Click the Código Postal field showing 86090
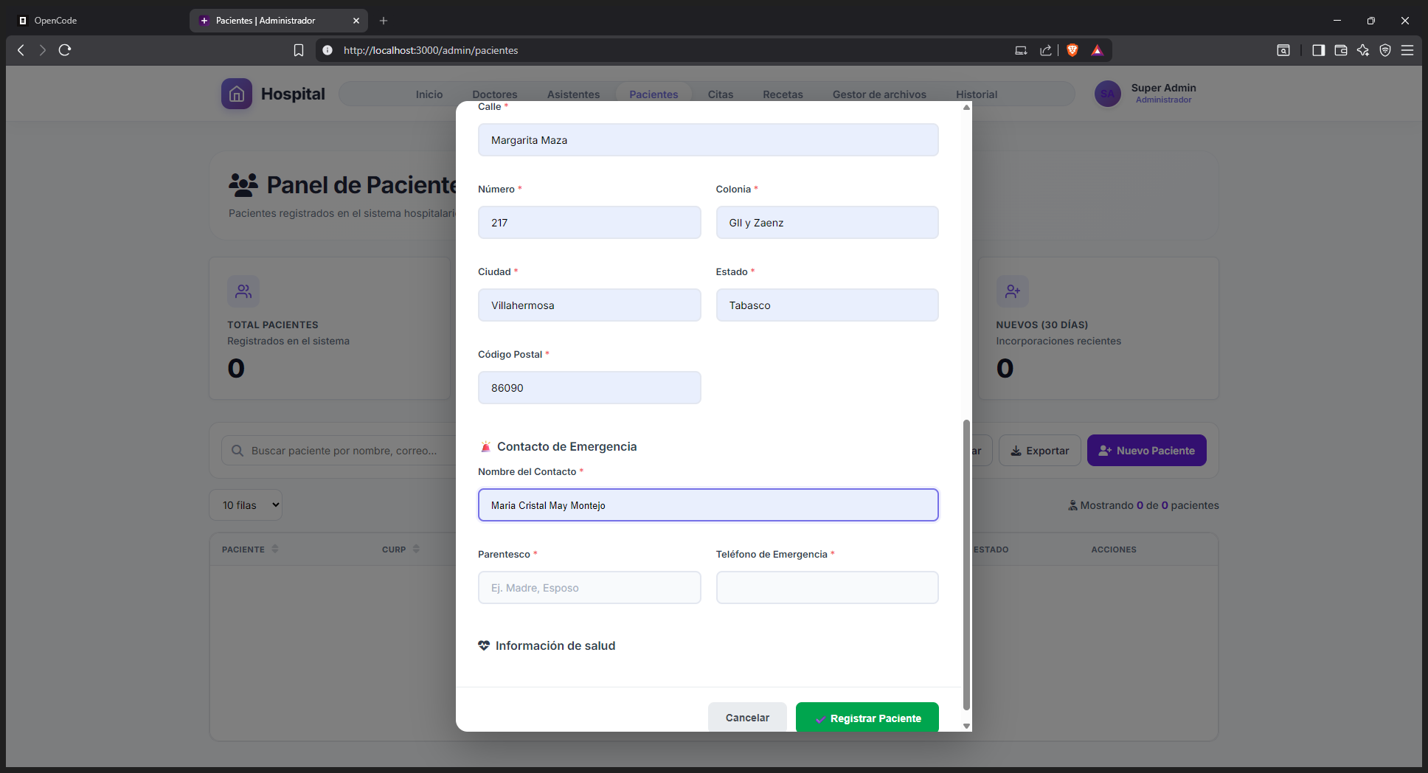The width and height of the screenshot is (1428, 773). [x=589, y=388]
